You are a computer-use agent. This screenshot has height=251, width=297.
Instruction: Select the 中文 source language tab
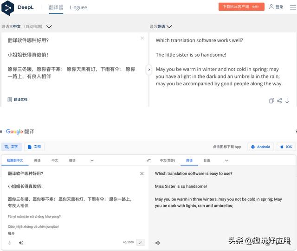coord(55,161)
